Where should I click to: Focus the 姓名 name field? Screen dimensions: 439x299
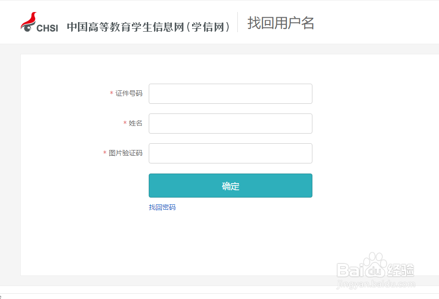pos(230,124)
